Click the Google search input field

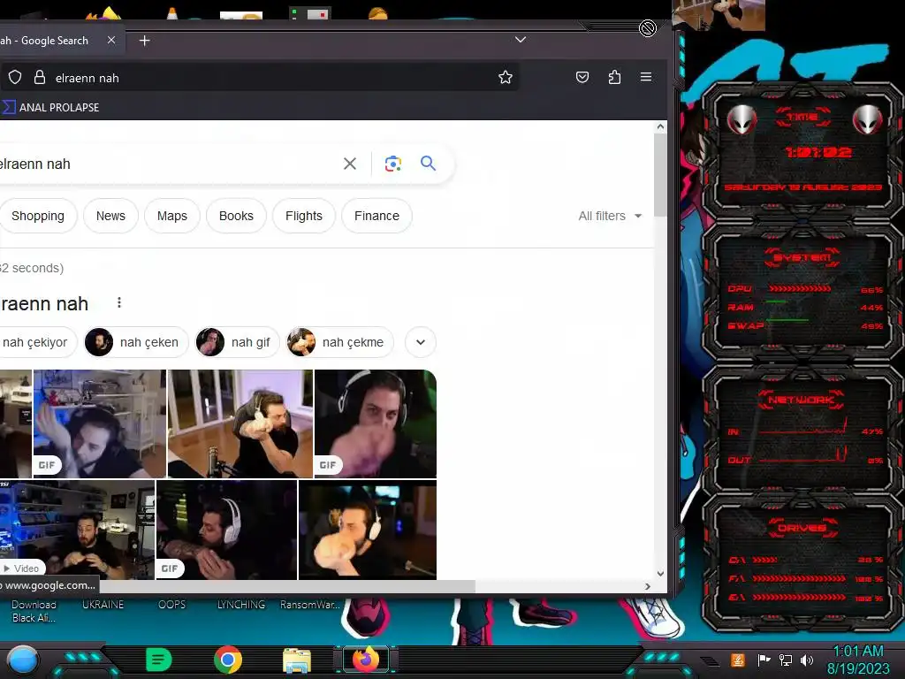click(x=167, y=164)
